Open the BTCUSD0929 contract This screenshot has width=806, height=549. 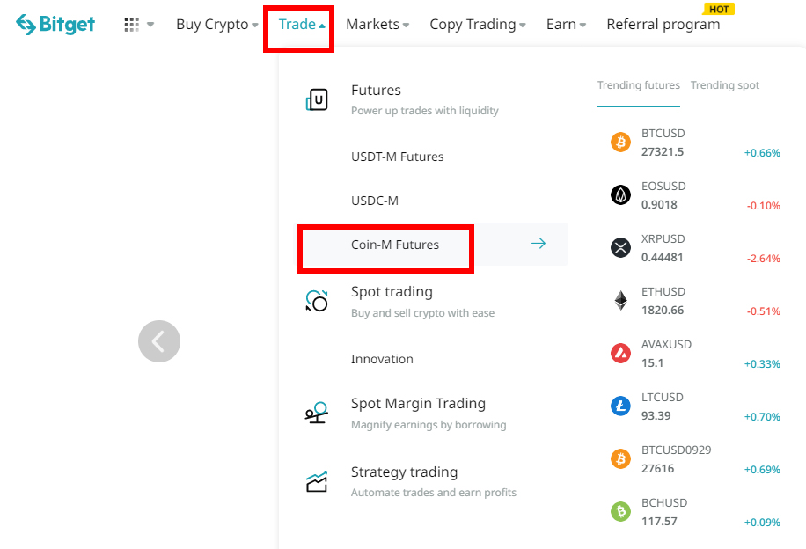coord(676,450)
